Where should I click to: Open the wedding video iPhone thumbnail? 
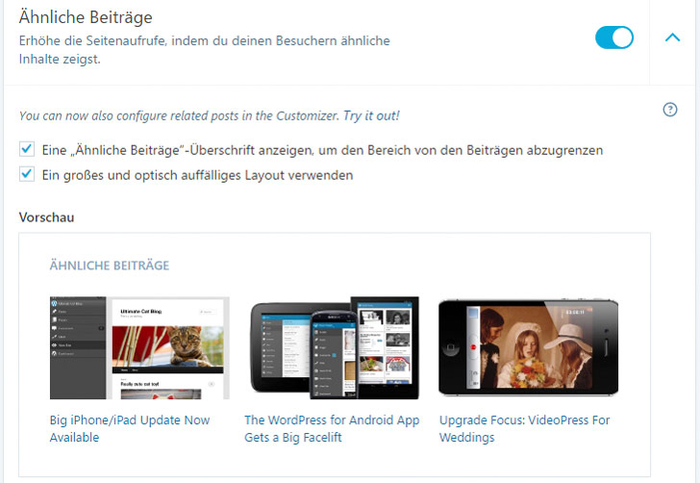(x=529, y=347)
